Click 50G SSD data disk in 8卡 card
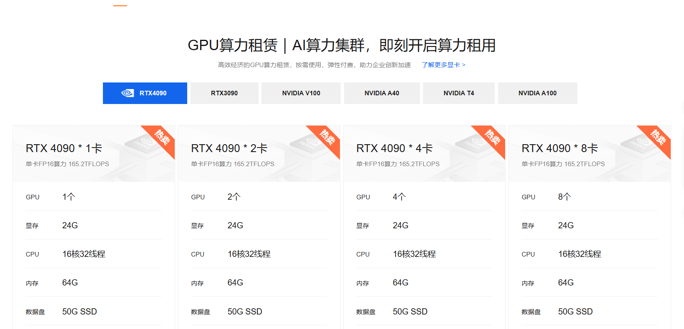Viewport: 684px width, 329px height. (x=575, y=312)
